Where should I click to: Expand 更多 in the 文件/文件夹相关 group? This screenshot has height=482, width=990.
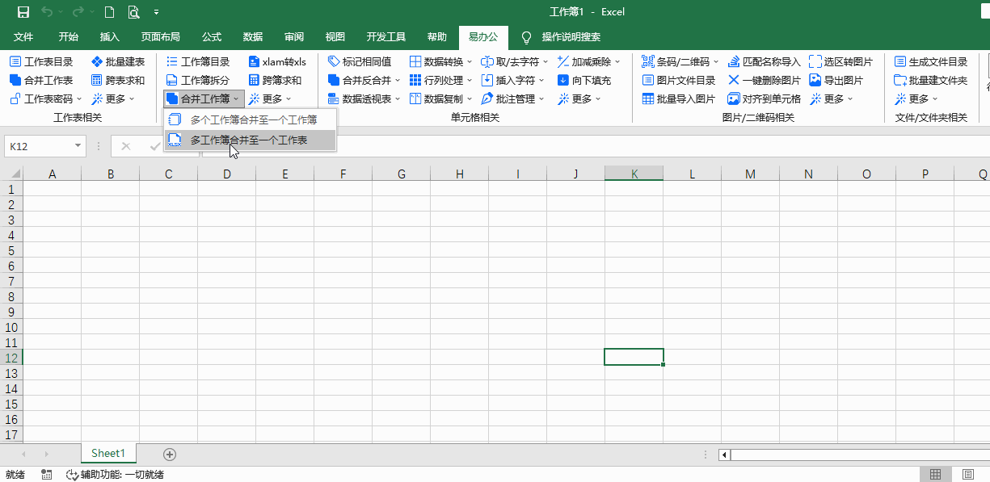[x=916, y=98]
